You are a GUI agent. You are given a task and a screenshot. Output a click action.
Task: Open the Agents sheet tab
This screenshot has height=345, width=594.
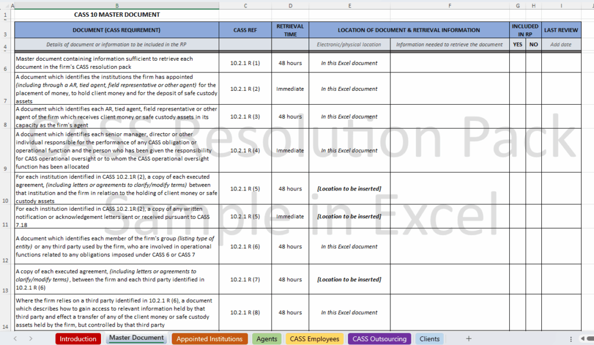tap(267, 339)
